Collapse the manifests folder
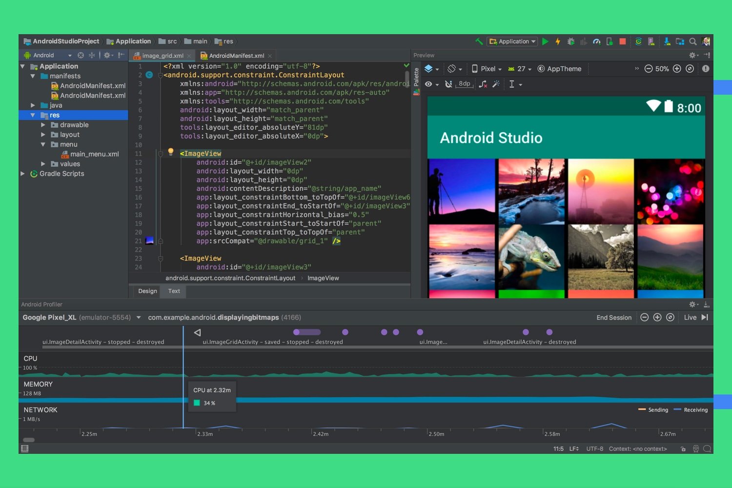The width and height of the screenshot is (732, 488). (33, 76)
